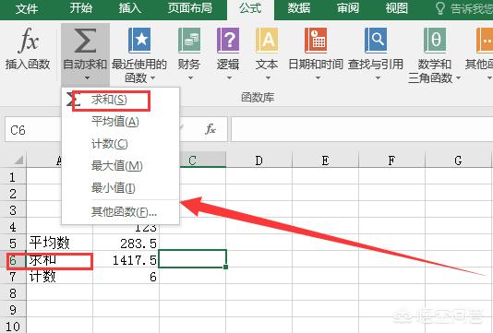Click Select All corner triangle of sheet
493x333 pixels.
point(18,160)
